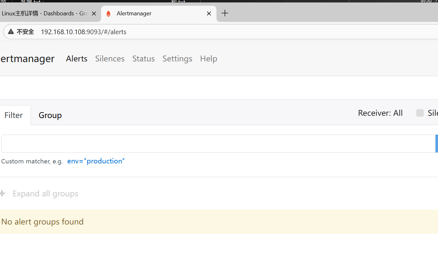
Task: Go to the Silences page
Action: point(110,59)
